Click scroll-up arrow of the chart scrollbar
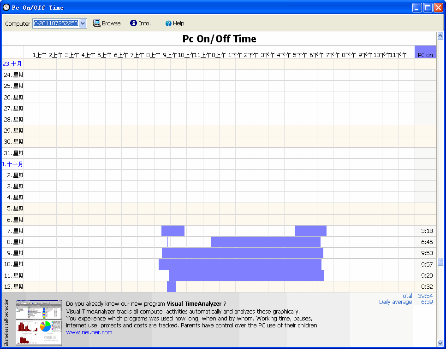 pyautogui.click(x=440, y=36)
